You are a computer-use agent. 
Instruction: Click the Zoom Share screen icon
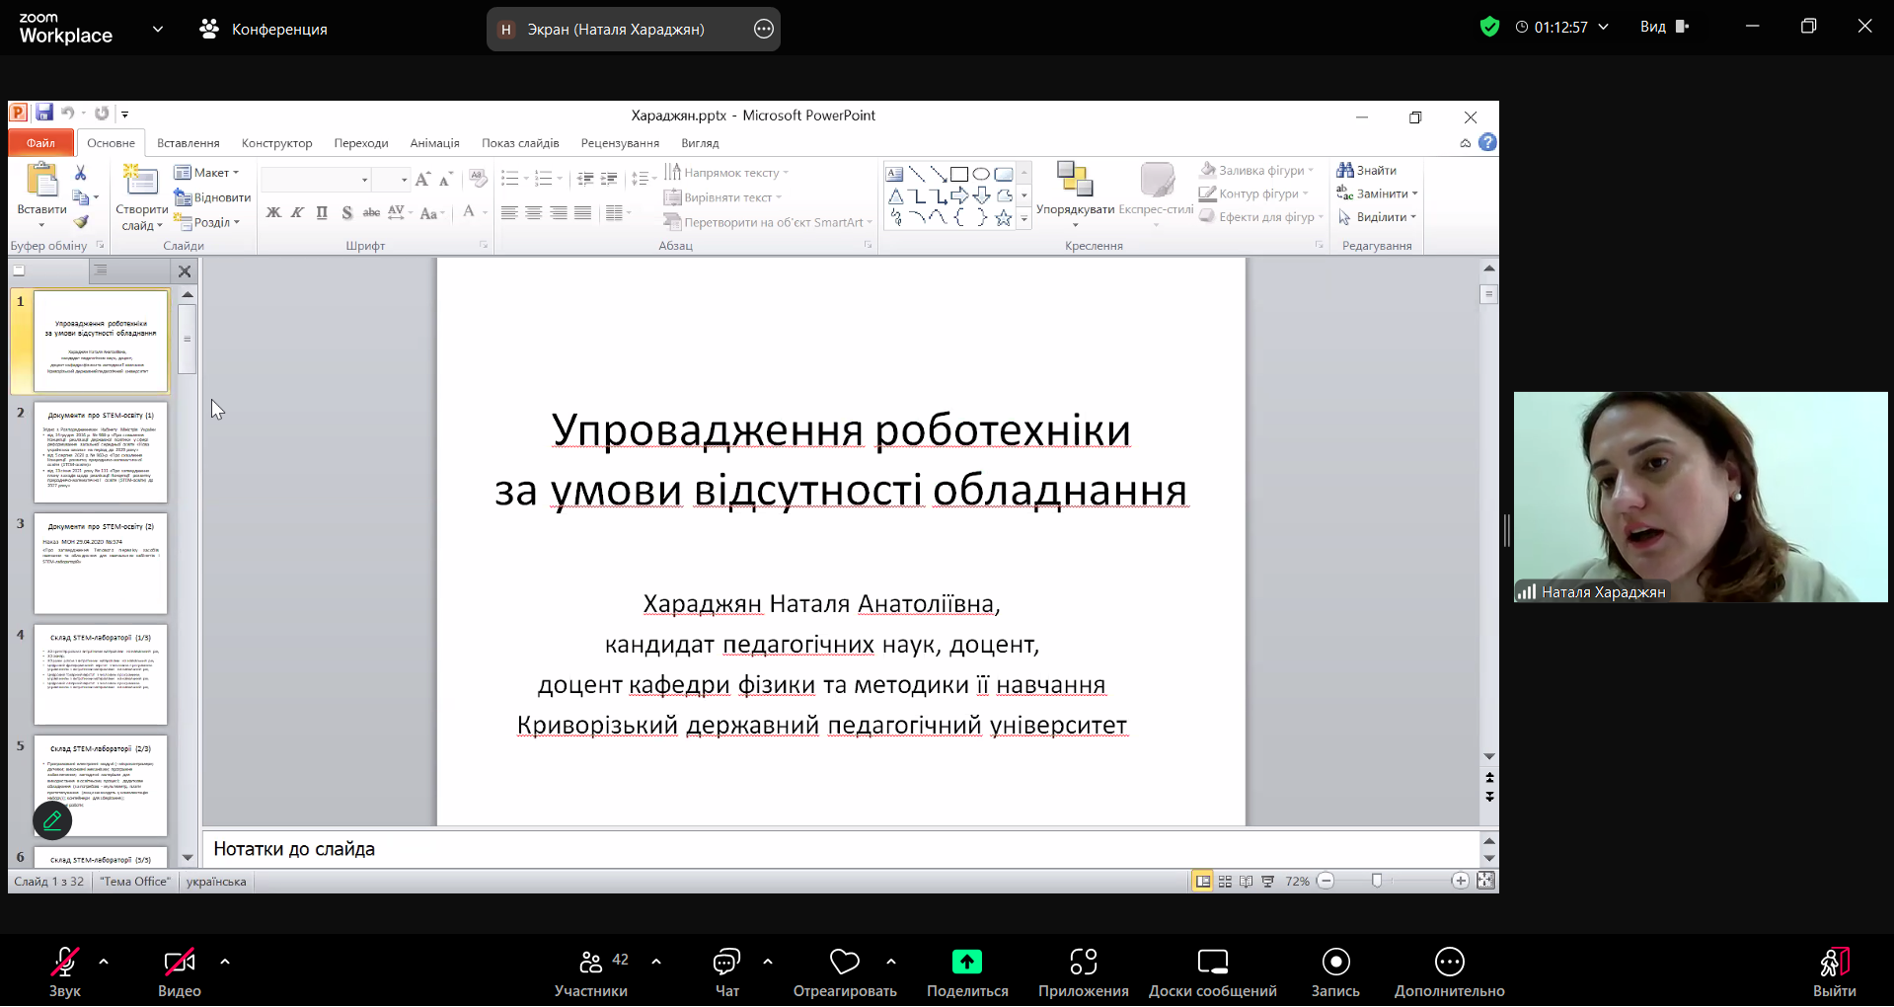pyautogui.click(x=966, y=962)
